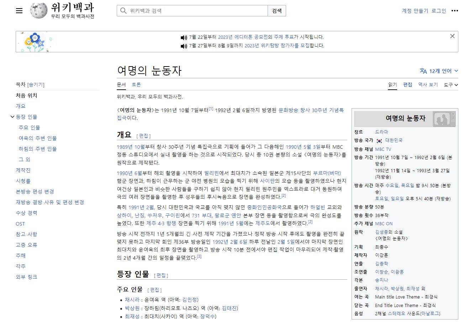Screen dimensions: 474x322
Task: Open the 김태진 child actor link
Action: (229, 308)
